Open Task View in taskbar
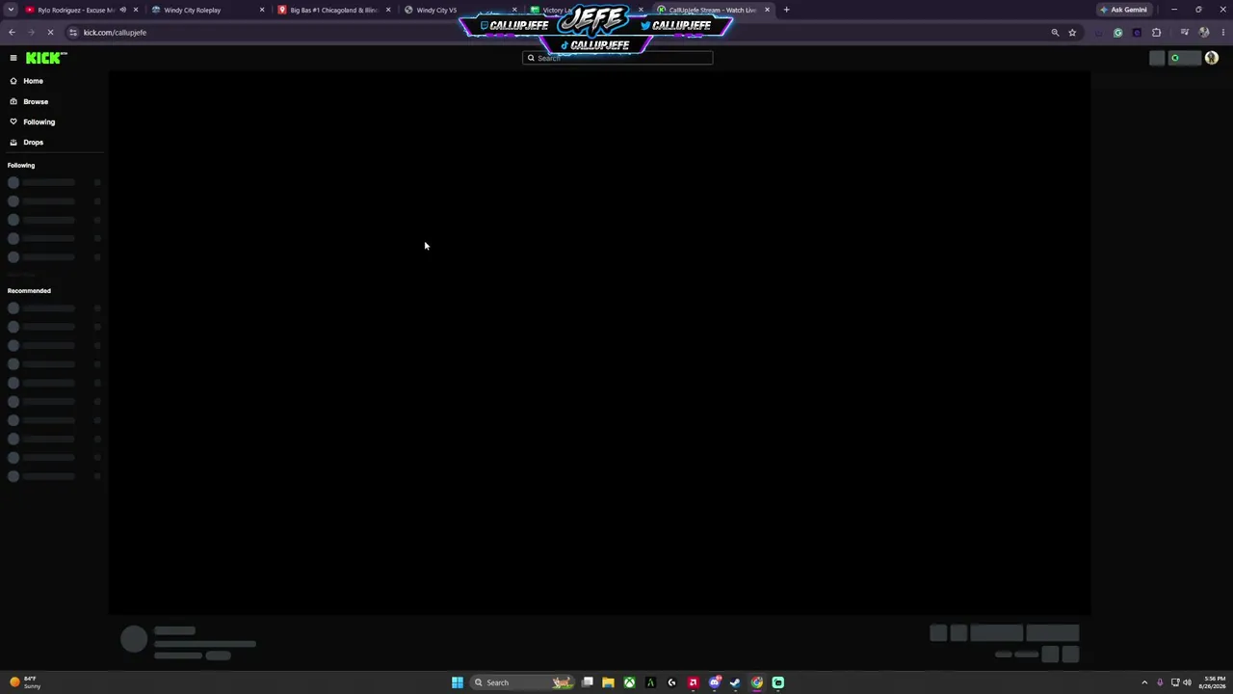 [587, 682]
